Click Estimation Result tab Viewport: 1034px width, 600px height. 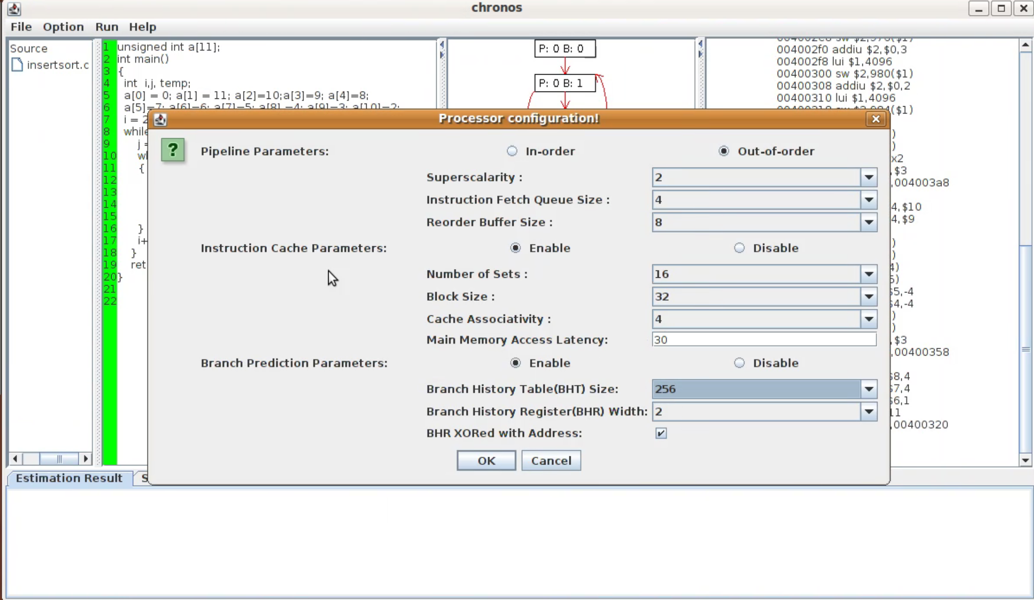pos(69,478)
